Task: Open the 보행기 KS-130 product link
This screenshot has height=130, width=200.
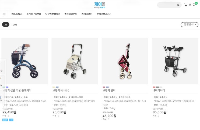Action: [x=61, y=91]
